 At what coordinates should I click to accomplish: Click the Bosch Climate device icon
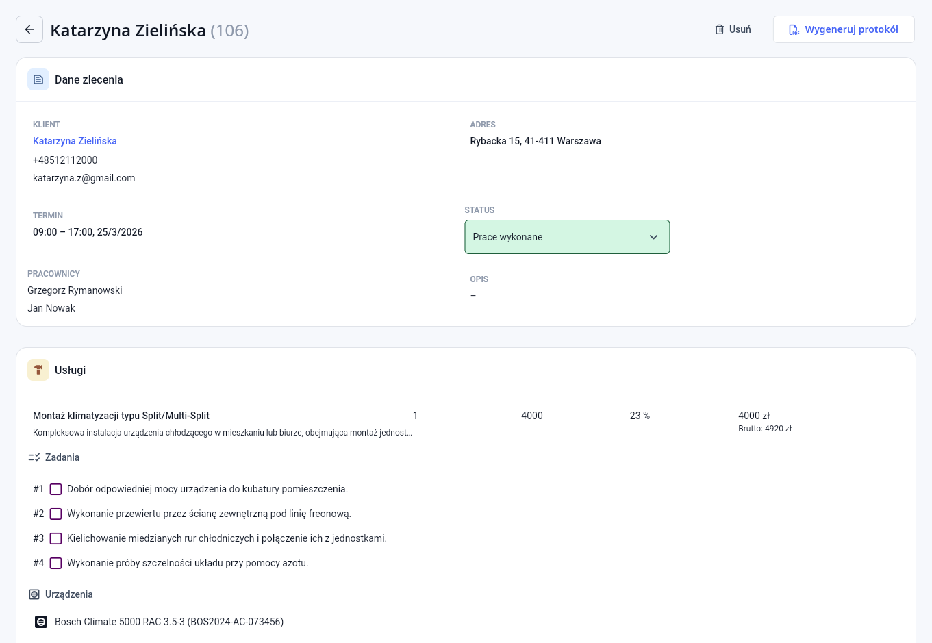click(x=41, y=622)
